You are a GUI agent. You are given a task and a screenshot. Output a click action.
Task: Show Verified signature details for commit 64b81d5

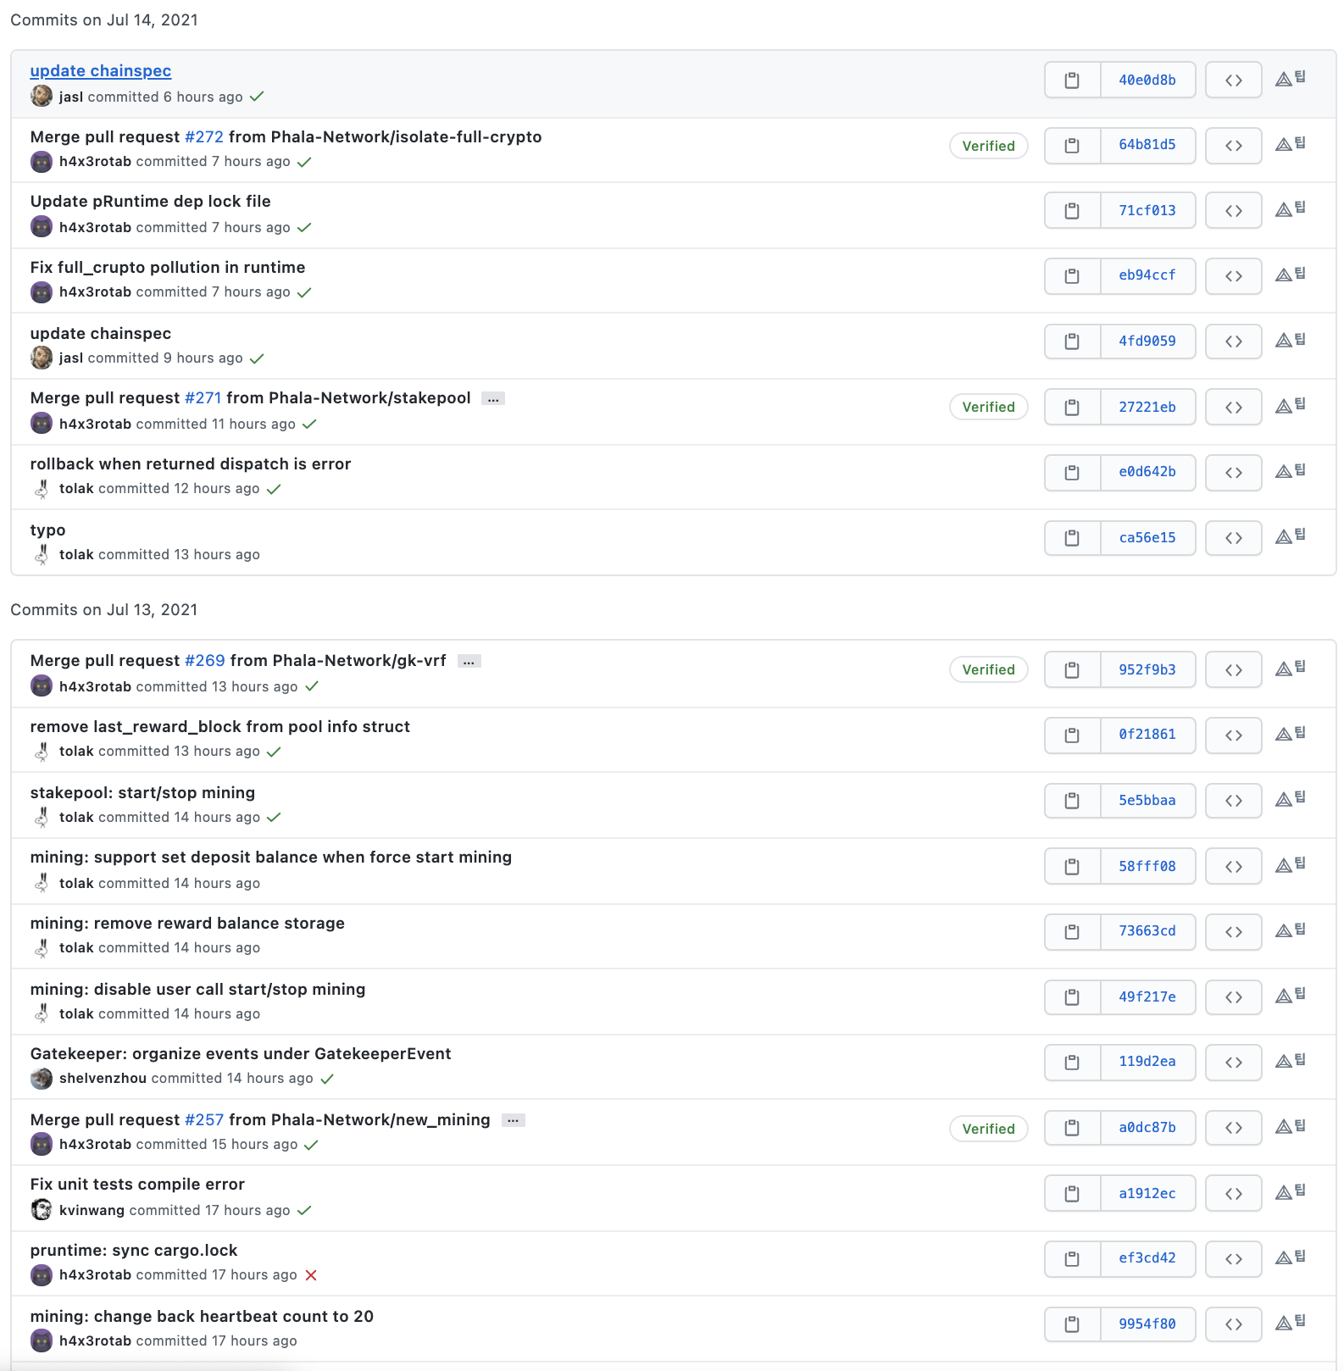click(x=988, y=146)
